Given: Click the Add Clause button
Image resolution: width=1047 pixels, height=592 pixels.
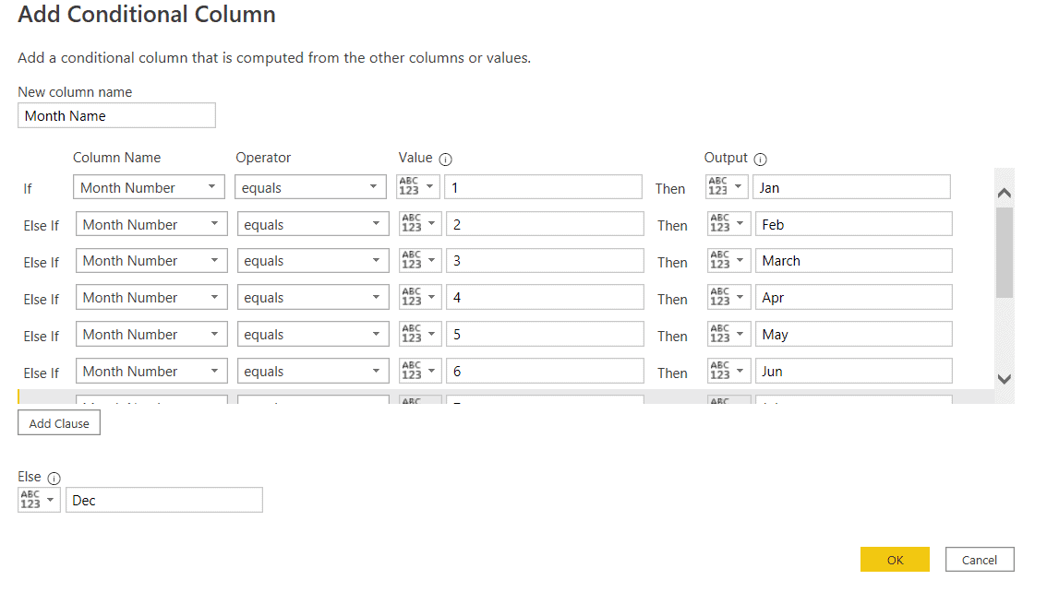Looking at the screenshot, I should point(58,422).
